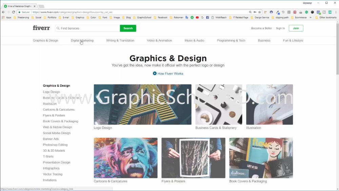This screenshot has height=191, width=339.
Task: Expand the Freelancing bookmarks folder
Action: click(21, 17)
